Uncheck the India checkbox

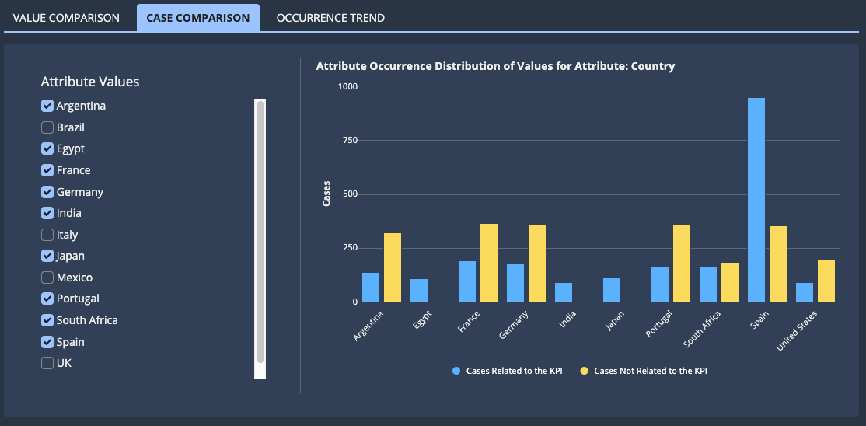coord(47,213)
